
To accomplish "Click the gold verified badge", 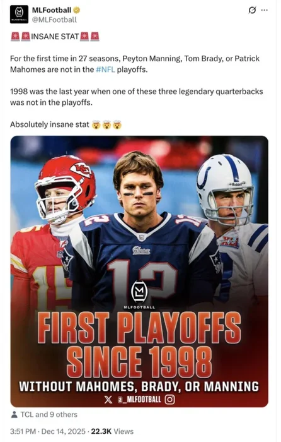I will (x=76, y=11).
